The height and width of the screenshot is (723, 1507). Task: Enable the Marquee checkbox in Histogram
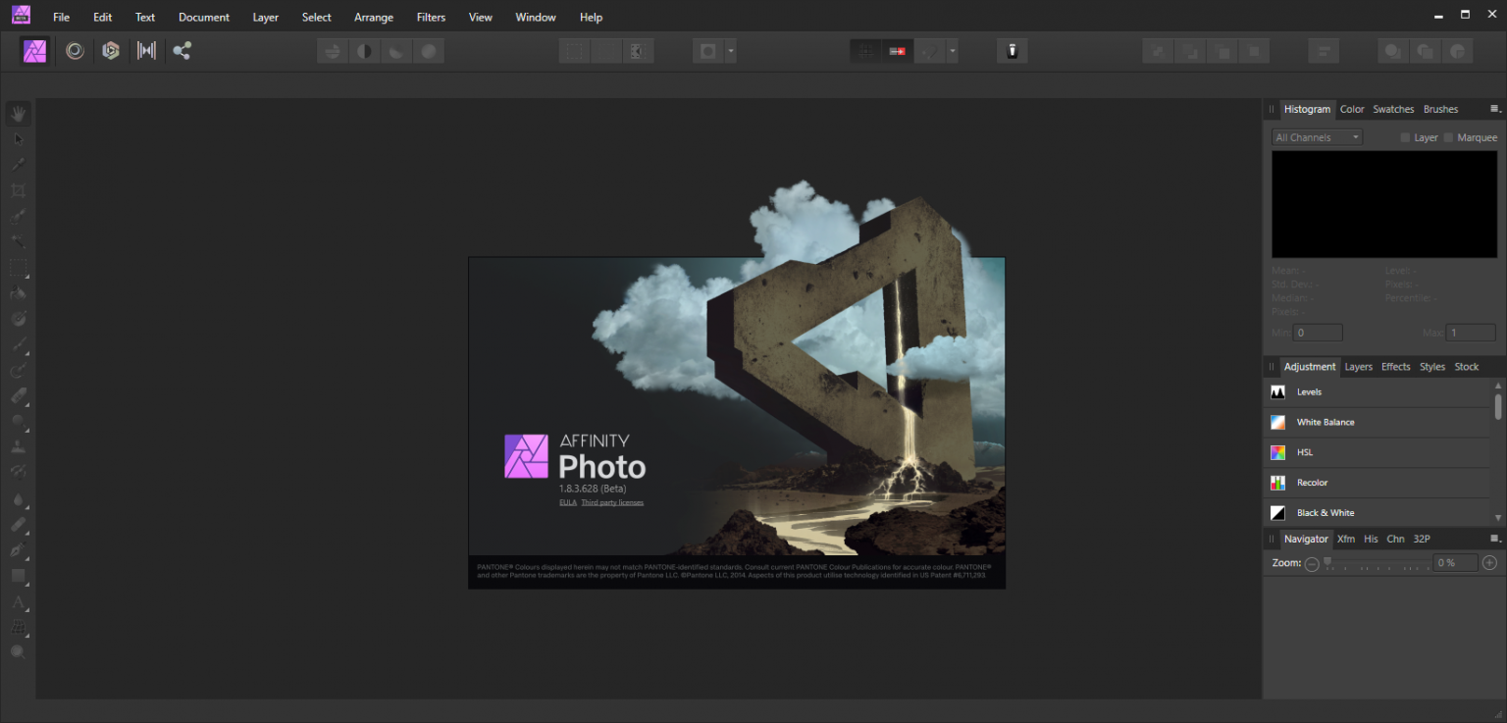(1449, 137)
